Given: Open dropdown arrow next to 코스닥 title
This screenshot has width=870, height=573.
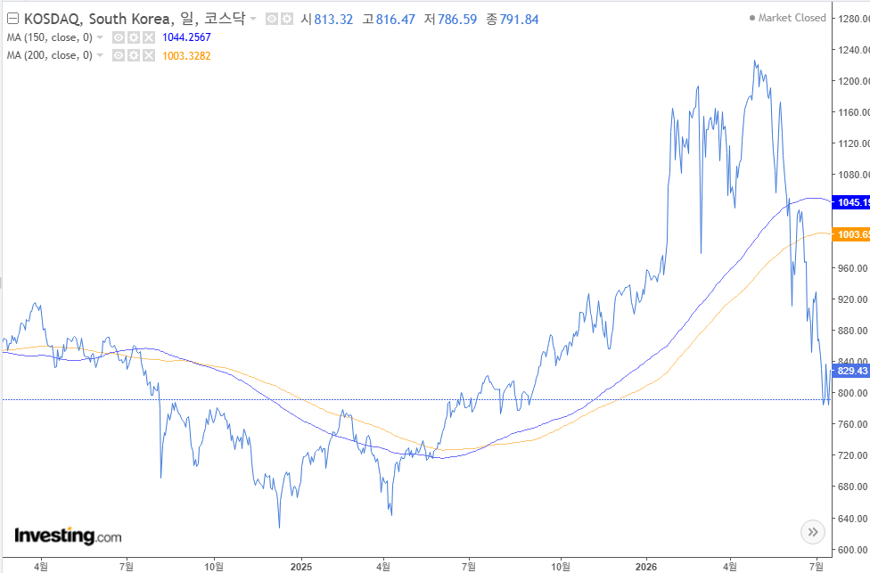Looking at the screenshot, I should (253, 19).
